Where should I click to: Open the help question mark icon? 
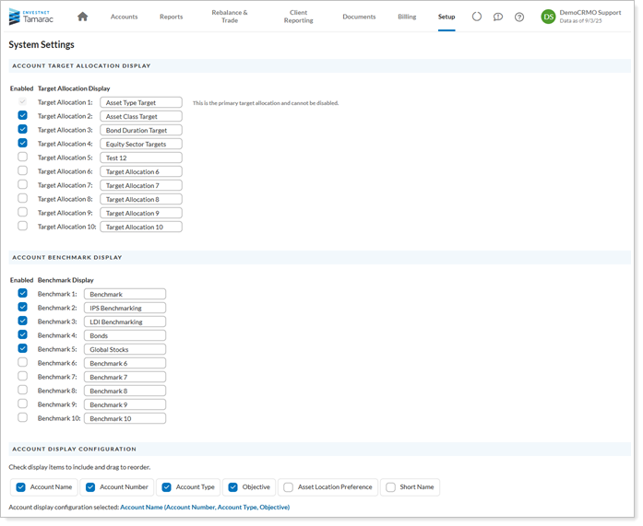click(519, 17)
